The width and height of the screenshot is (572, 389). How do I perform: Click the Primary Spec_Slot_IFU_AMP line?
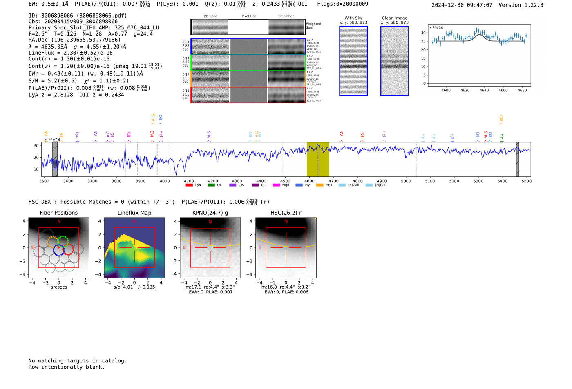click(94, 28)
